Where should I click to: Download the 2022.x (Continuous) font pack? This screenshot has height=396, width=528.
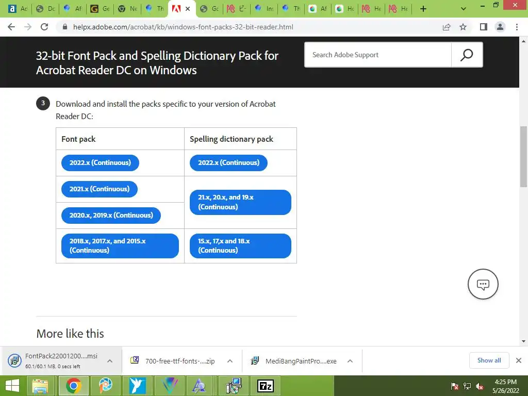100,162
